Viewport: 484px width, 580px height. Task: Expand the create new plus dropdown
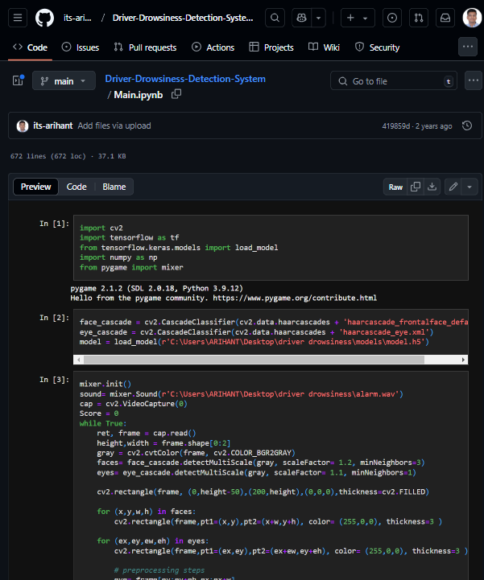pyautogui.click(x=357, y=18)
